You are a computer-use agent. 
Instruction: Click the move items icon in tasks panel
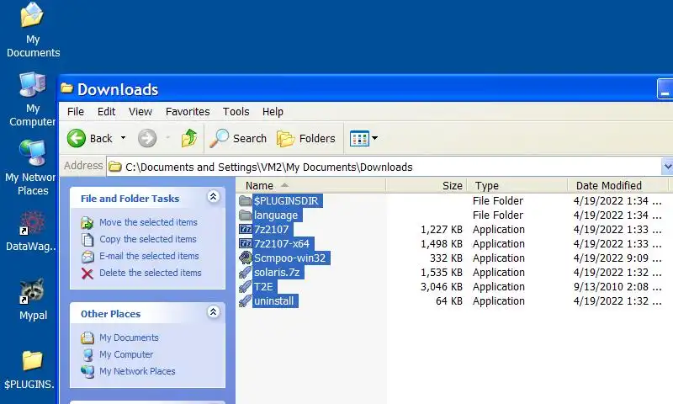point(87,222)
